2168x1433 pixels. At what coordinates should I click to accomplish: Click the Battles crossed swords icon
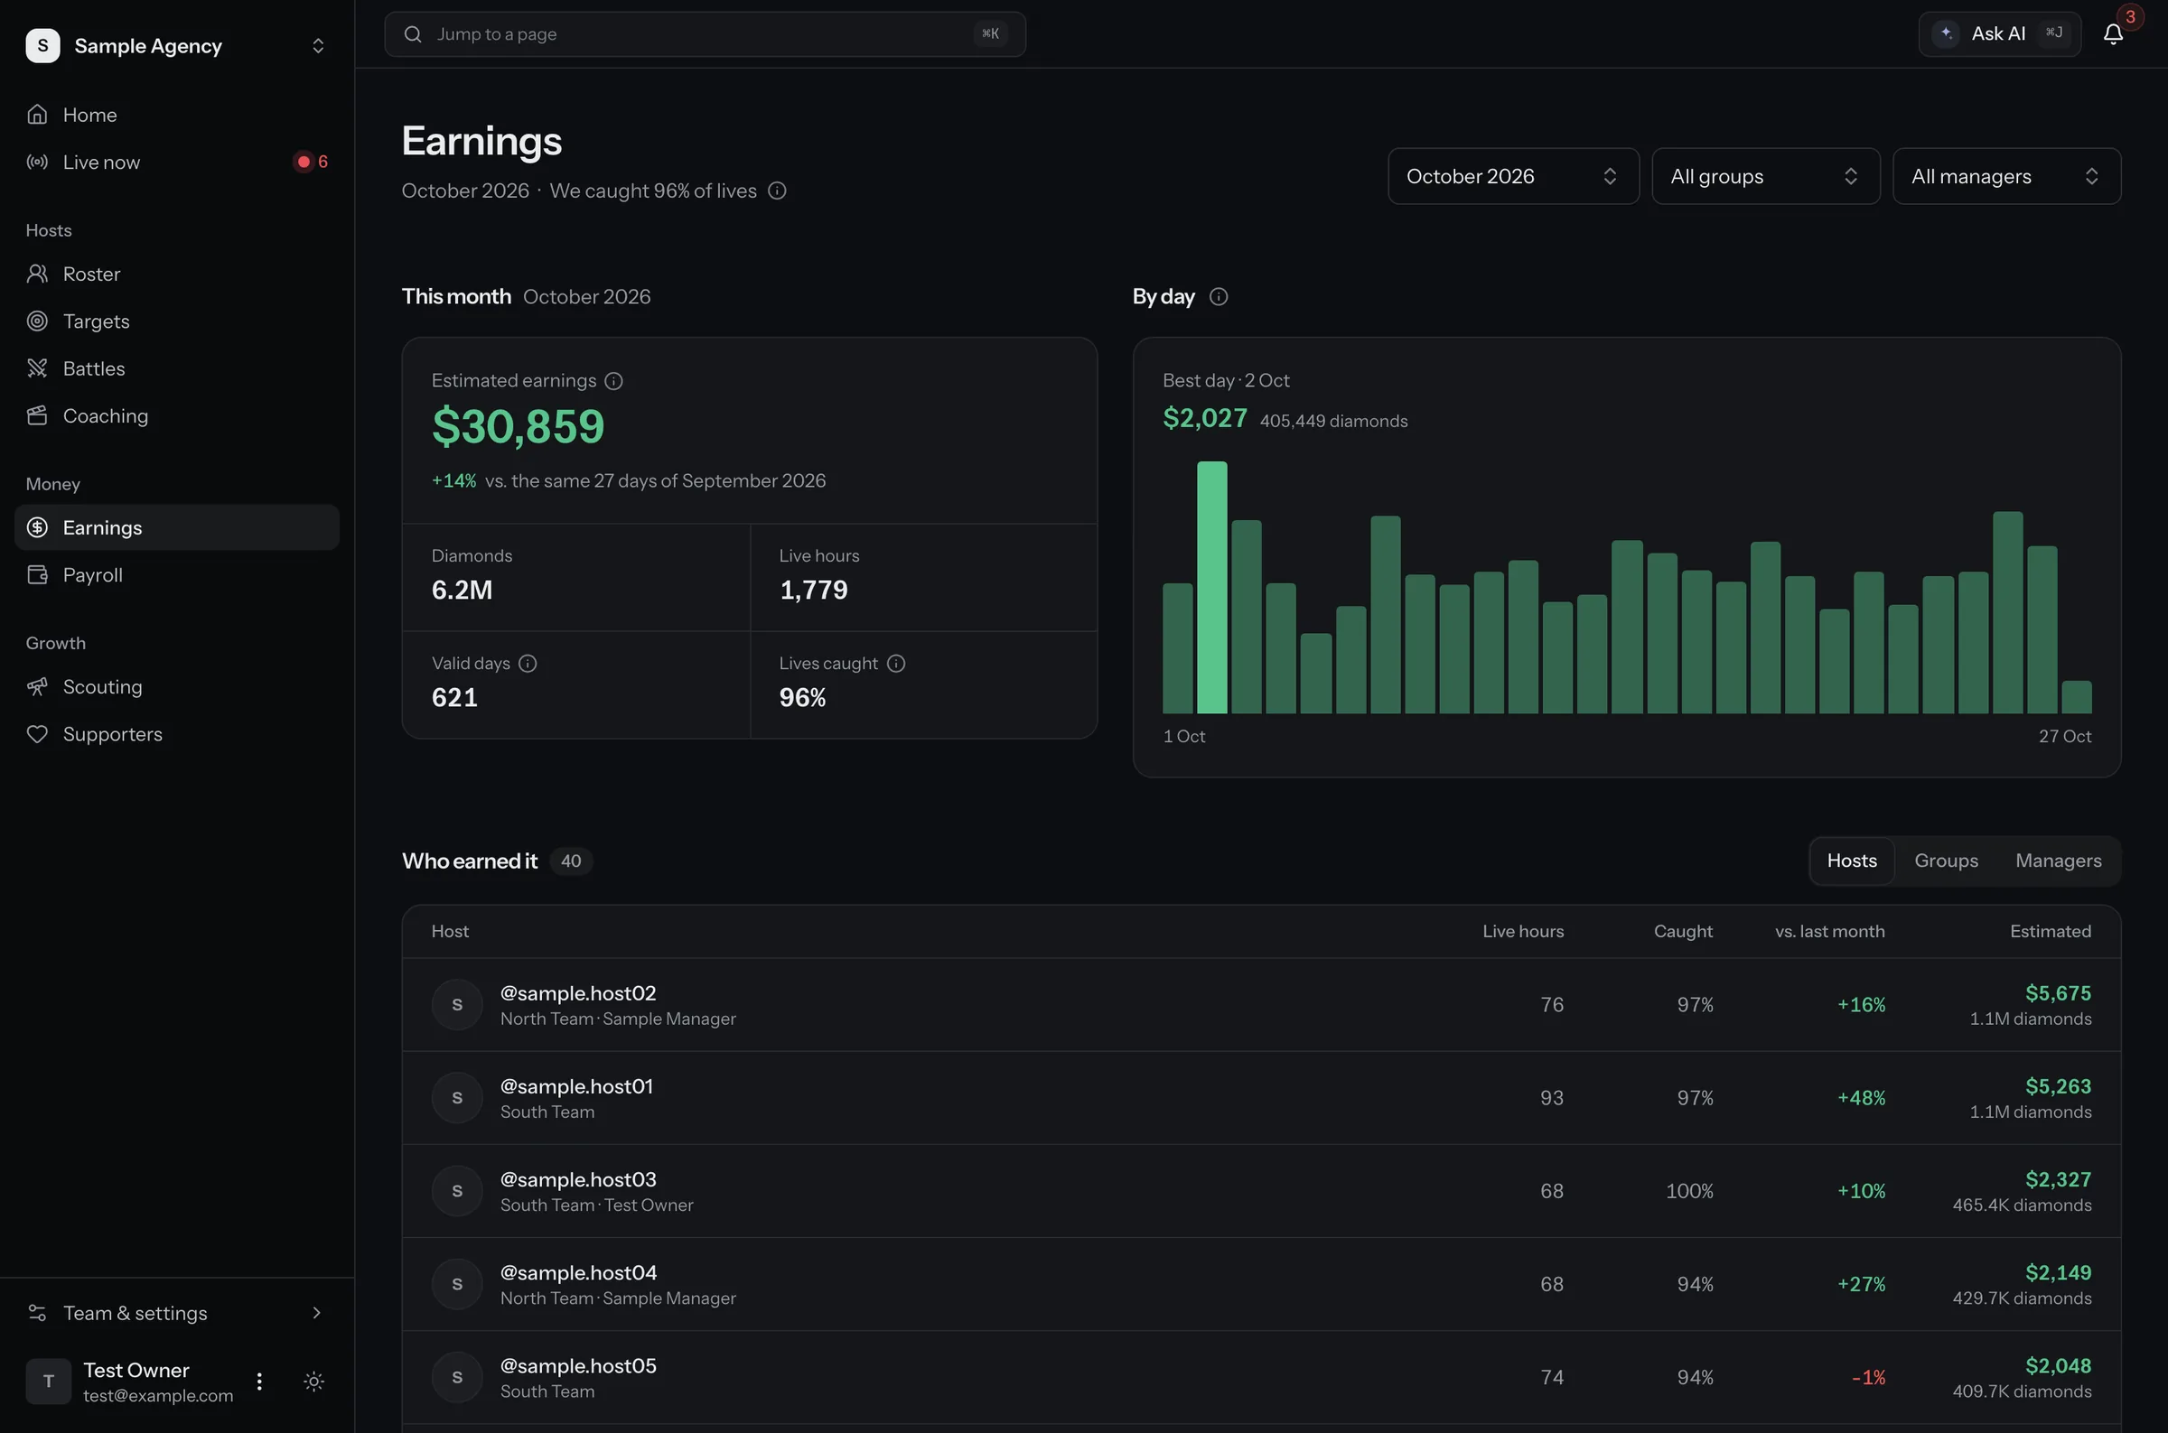pyautogui.click(x=37, y=368)
